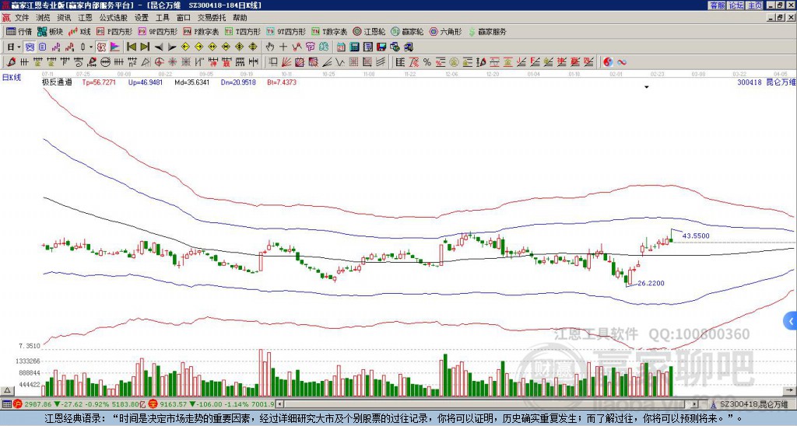
Task: Select the V-shaped line tool
Action: [339, 62]
